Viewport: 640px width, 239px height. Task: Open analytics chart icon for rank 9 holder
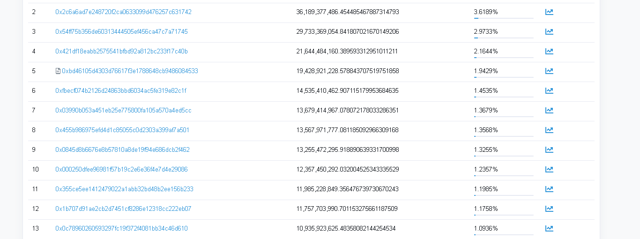tap(549, 150)
